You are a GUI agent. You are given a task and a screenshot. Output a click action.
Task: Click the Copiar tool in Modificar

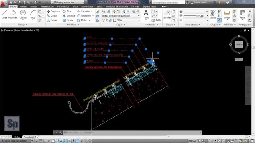[52, 16]
